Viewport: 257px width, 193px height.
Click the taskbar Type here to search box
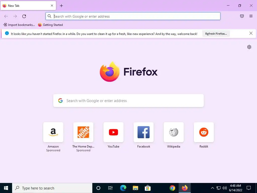[x=52, y=188]
